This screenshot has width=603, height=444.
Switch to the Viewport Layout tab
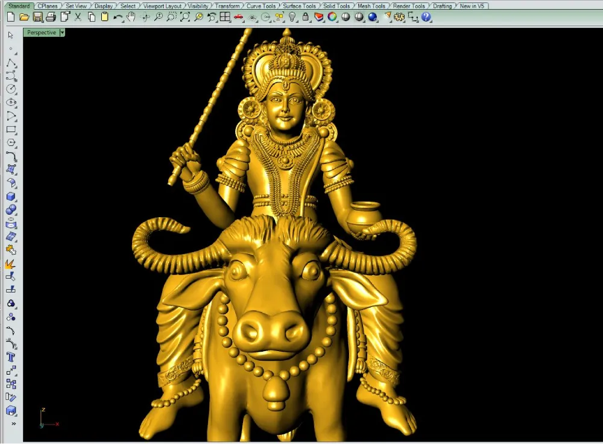[162, 6]
